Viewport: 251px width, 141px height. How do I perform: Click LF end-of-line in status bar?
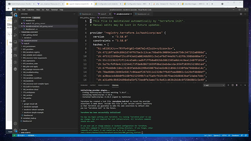(x=229, y=135)
